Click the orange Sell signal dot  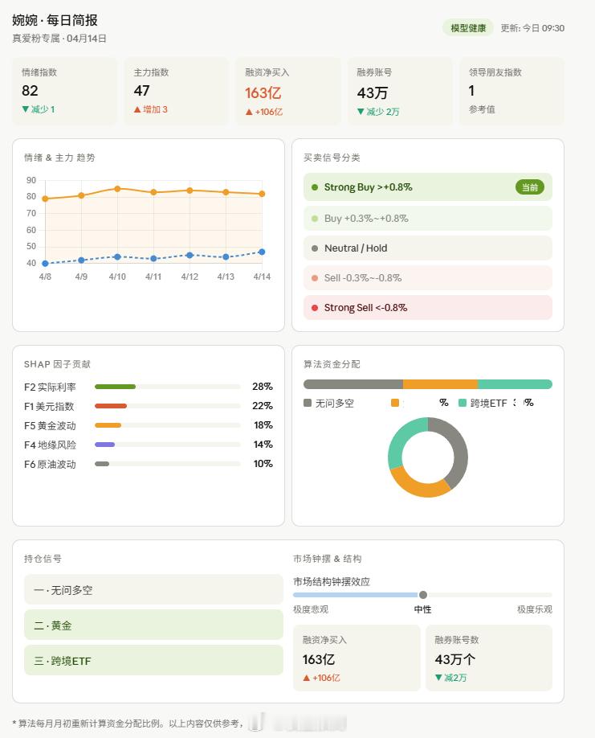[x=315, y=277]
